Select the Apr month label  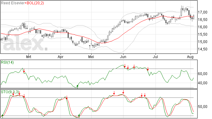(x=61, y=57)
